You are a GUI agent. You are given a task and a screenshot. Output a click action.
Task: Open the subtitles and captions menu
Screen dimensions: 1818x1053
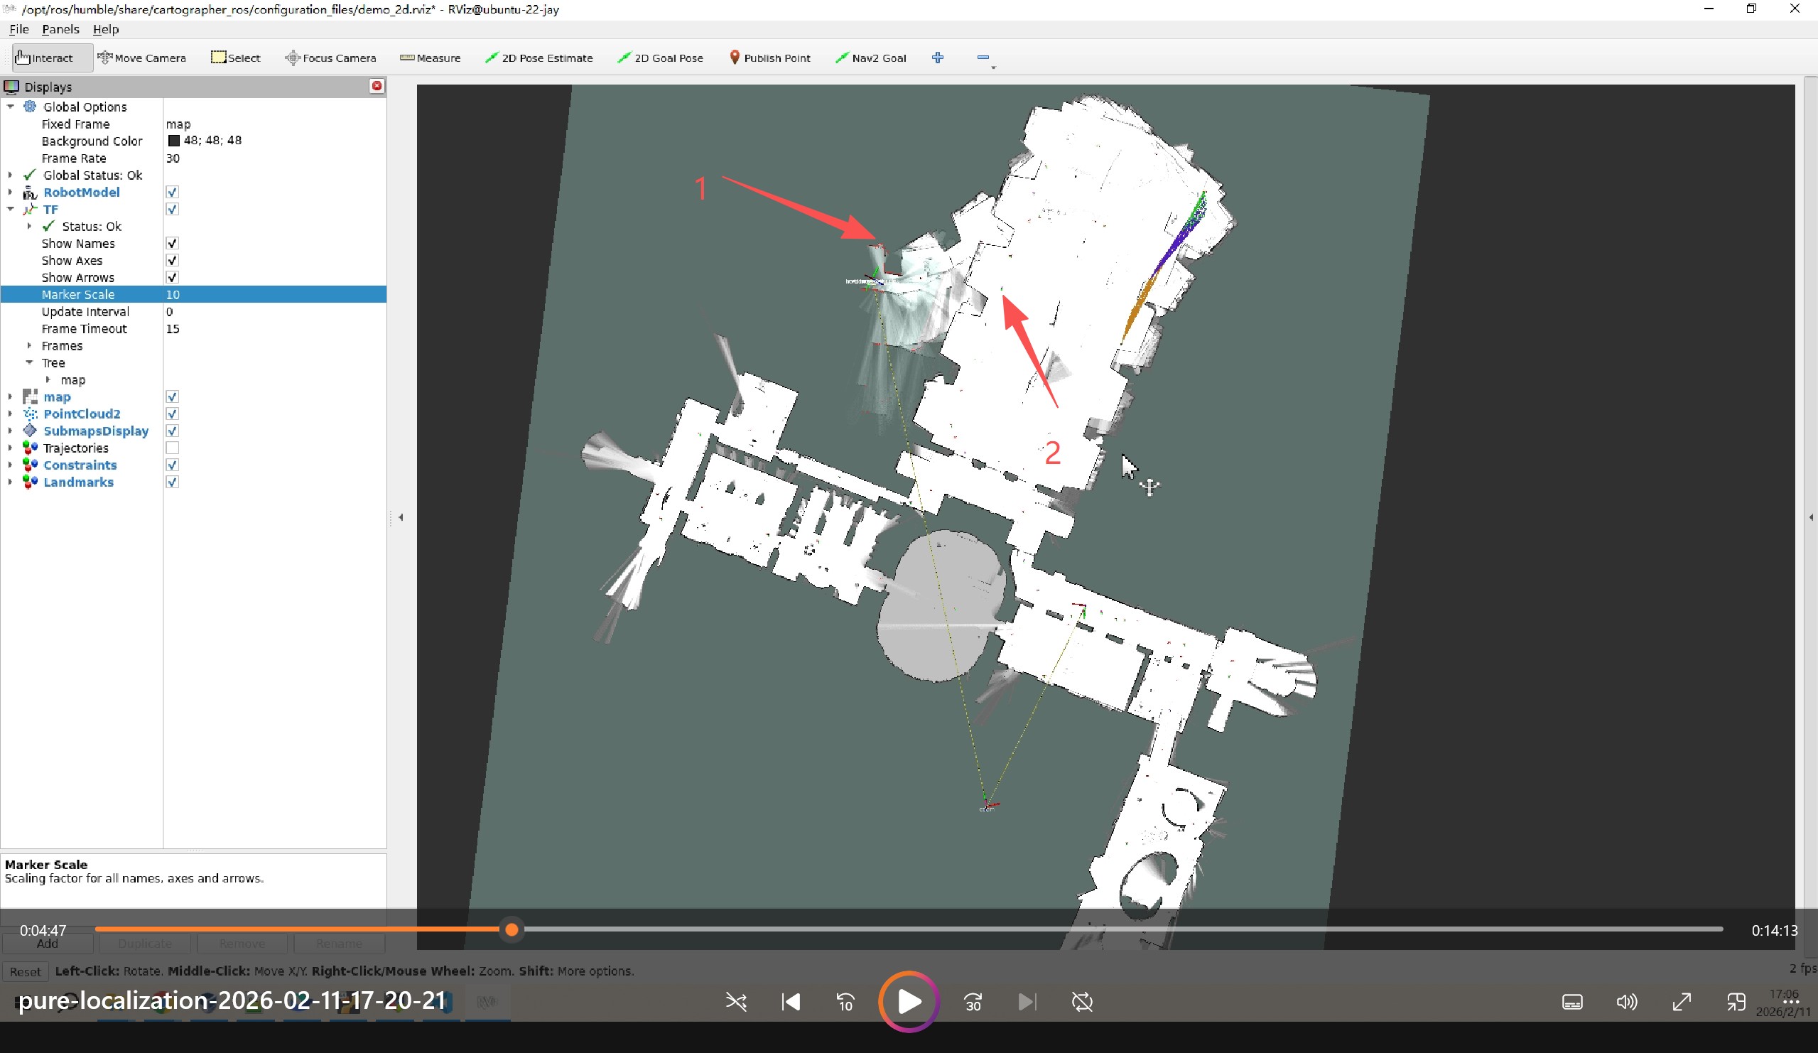(x=1572, y=1002)
